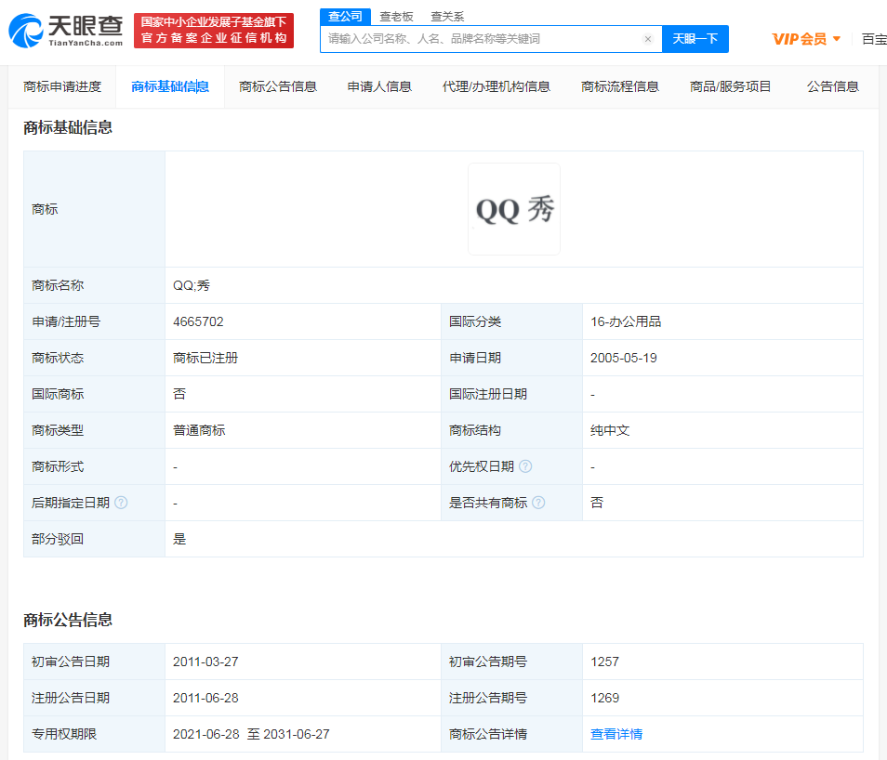Screen dimensions: 887x760
Task: Click the 部分驳回 row label
Action: pyautogui.click(x=58, y=539)
